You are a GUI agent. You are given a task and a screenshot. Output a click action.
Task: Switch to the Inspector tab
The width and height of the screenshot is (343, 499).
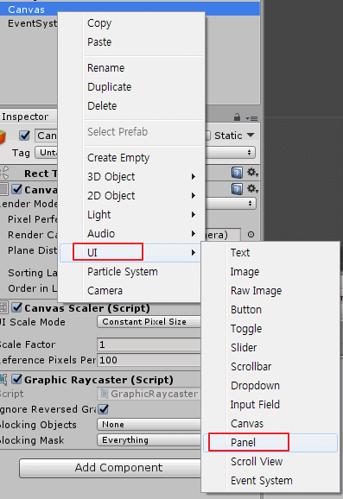[x=25, y=117]
